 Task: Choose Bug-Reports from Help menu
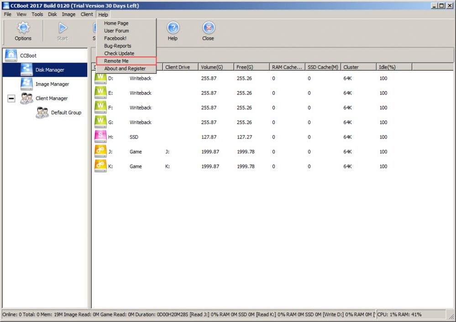click(x=126, y=46)
